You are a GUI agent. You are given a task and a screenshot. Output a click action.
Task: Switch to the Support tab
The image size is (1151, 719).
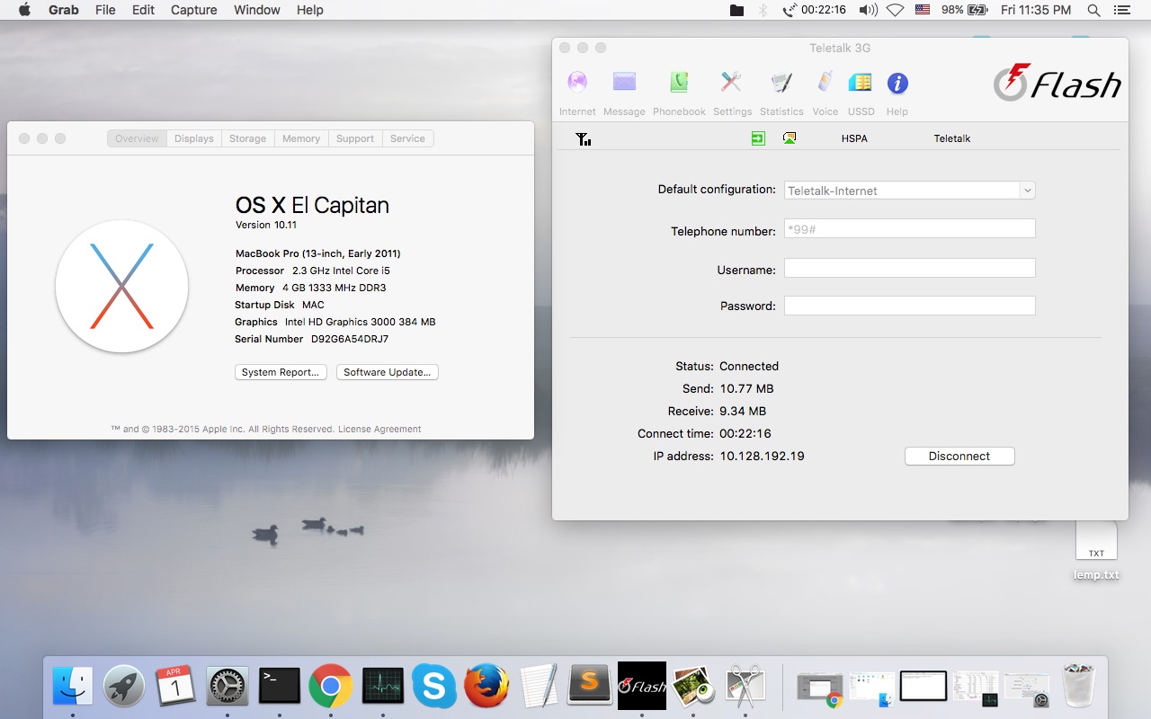coord(355,138)
